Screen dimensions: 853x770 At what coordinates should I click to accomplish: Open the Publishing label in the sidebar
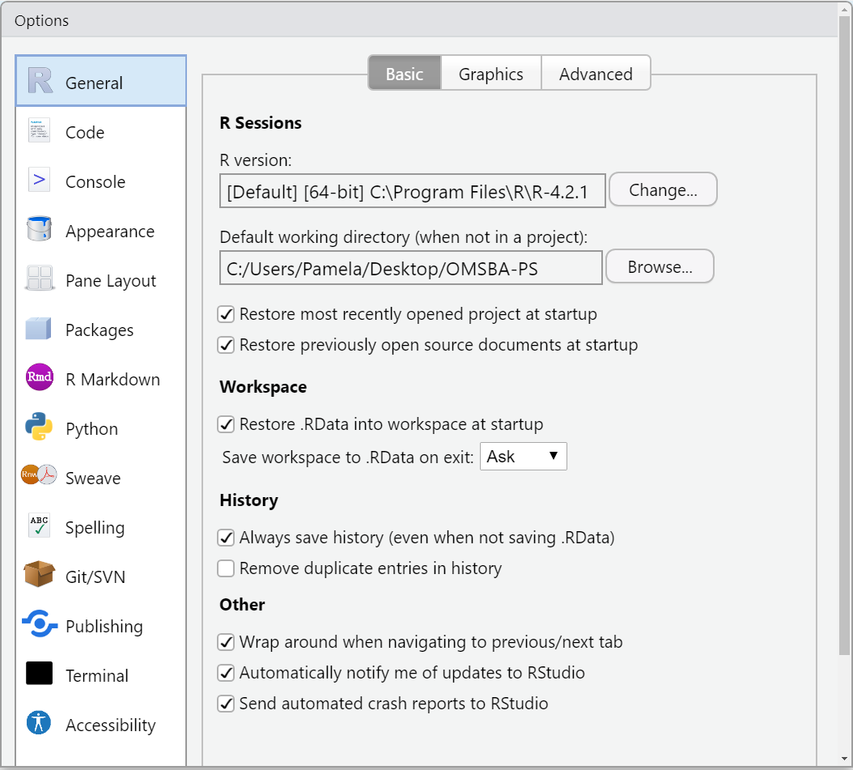tap(104, 627)
